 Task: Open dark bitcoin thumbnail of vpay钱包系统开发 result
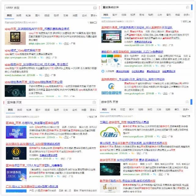[15, 91]
